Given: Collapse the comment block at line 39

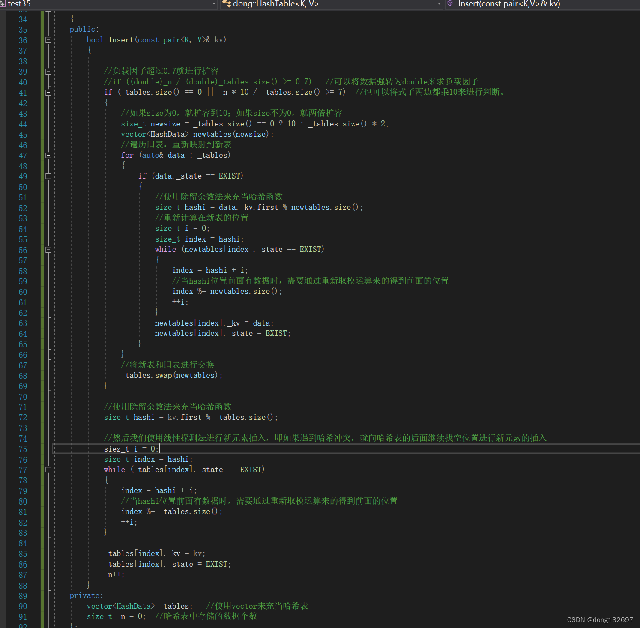Looking at the screenshot, I should (x=48, y=72).
